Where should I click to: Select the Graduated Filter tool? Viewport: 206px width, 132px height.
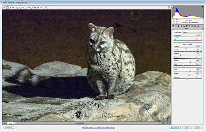point(35,8)
